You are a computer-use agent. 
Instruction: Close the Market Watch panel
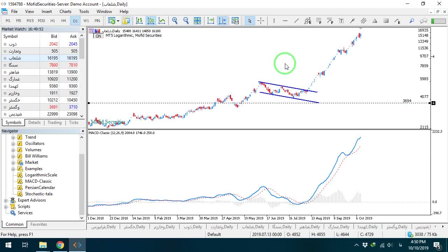pos(83,29)
